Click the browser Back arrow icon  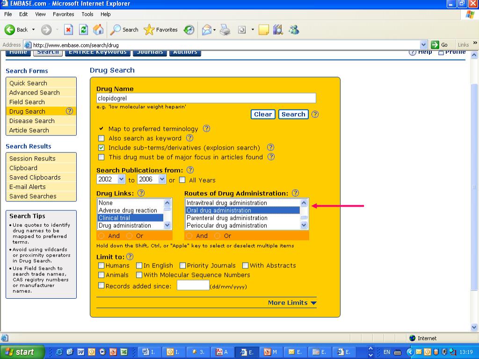9,29
